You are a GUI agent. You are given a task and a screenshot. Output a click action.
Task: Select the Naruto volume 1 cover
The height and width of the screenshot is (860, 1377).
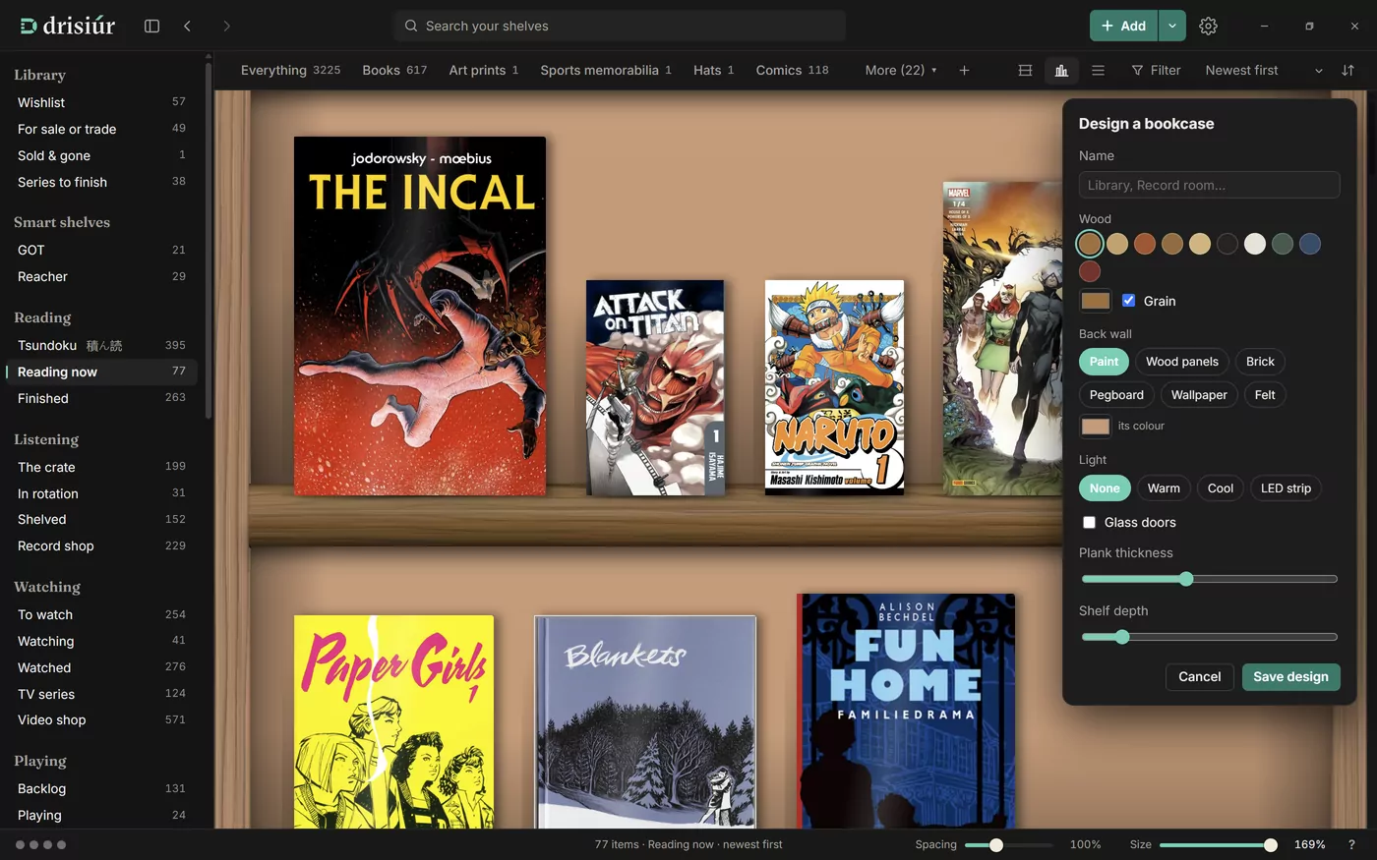click(834, 387)
